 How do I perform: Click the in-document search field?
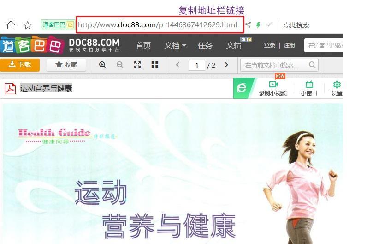click(x=275, y=65)
